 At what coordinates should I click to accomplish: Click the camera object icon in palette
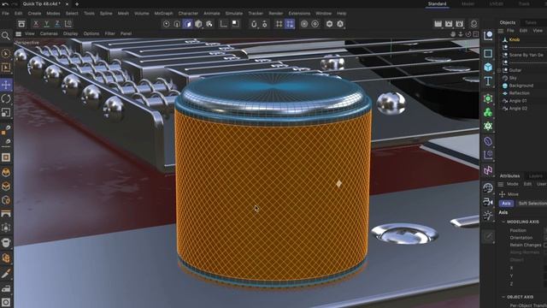pos(488,202)
